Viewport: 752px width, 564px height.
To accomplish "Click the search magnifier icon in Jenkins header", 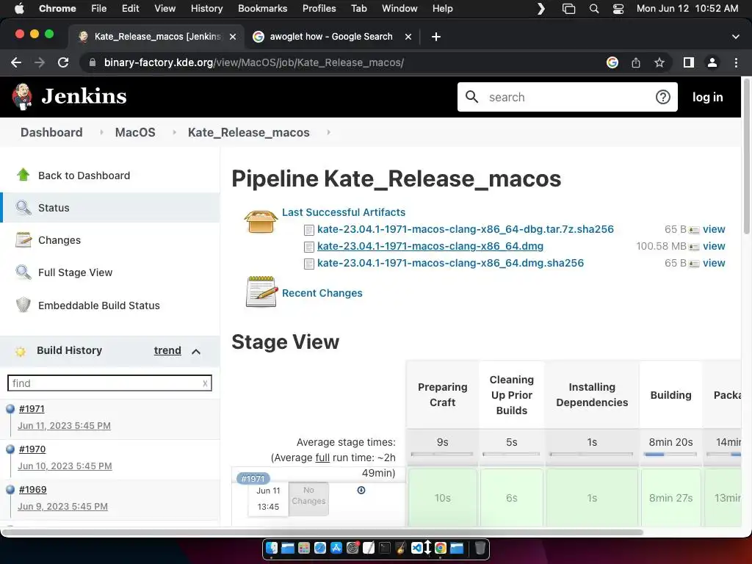I will [x=472, y=97].
